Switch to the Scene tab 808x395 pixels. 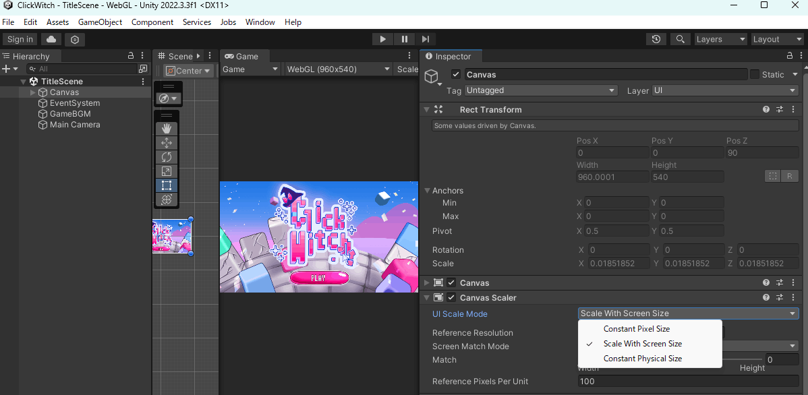[175, 56]
